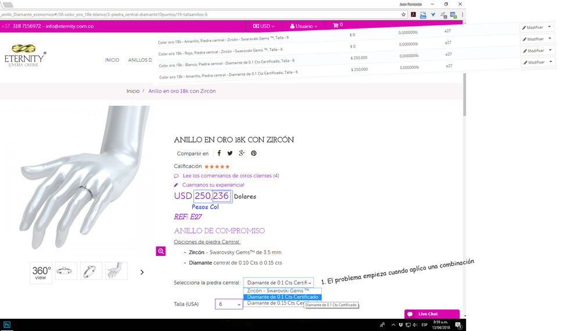
Task: Open Photoshop from the taskbar
Action: point(6,325)
